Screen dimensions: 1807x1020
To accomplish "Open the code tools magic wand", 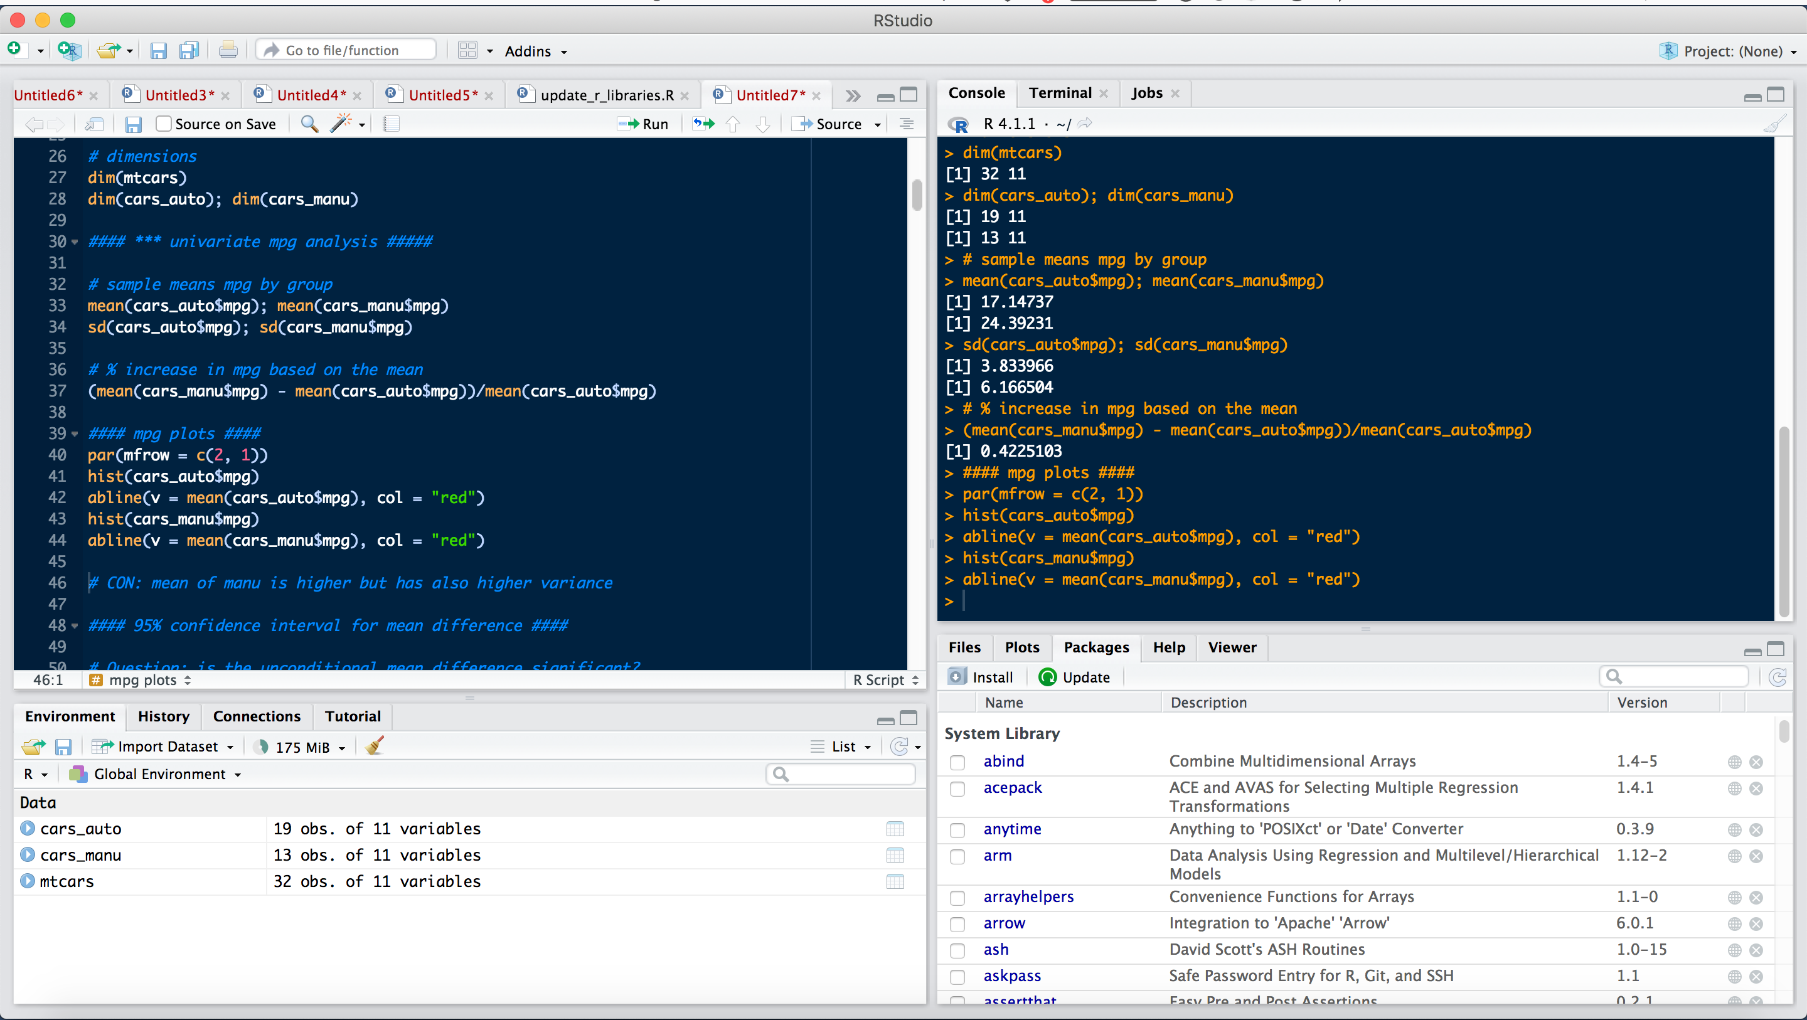I will click(343, 124).
